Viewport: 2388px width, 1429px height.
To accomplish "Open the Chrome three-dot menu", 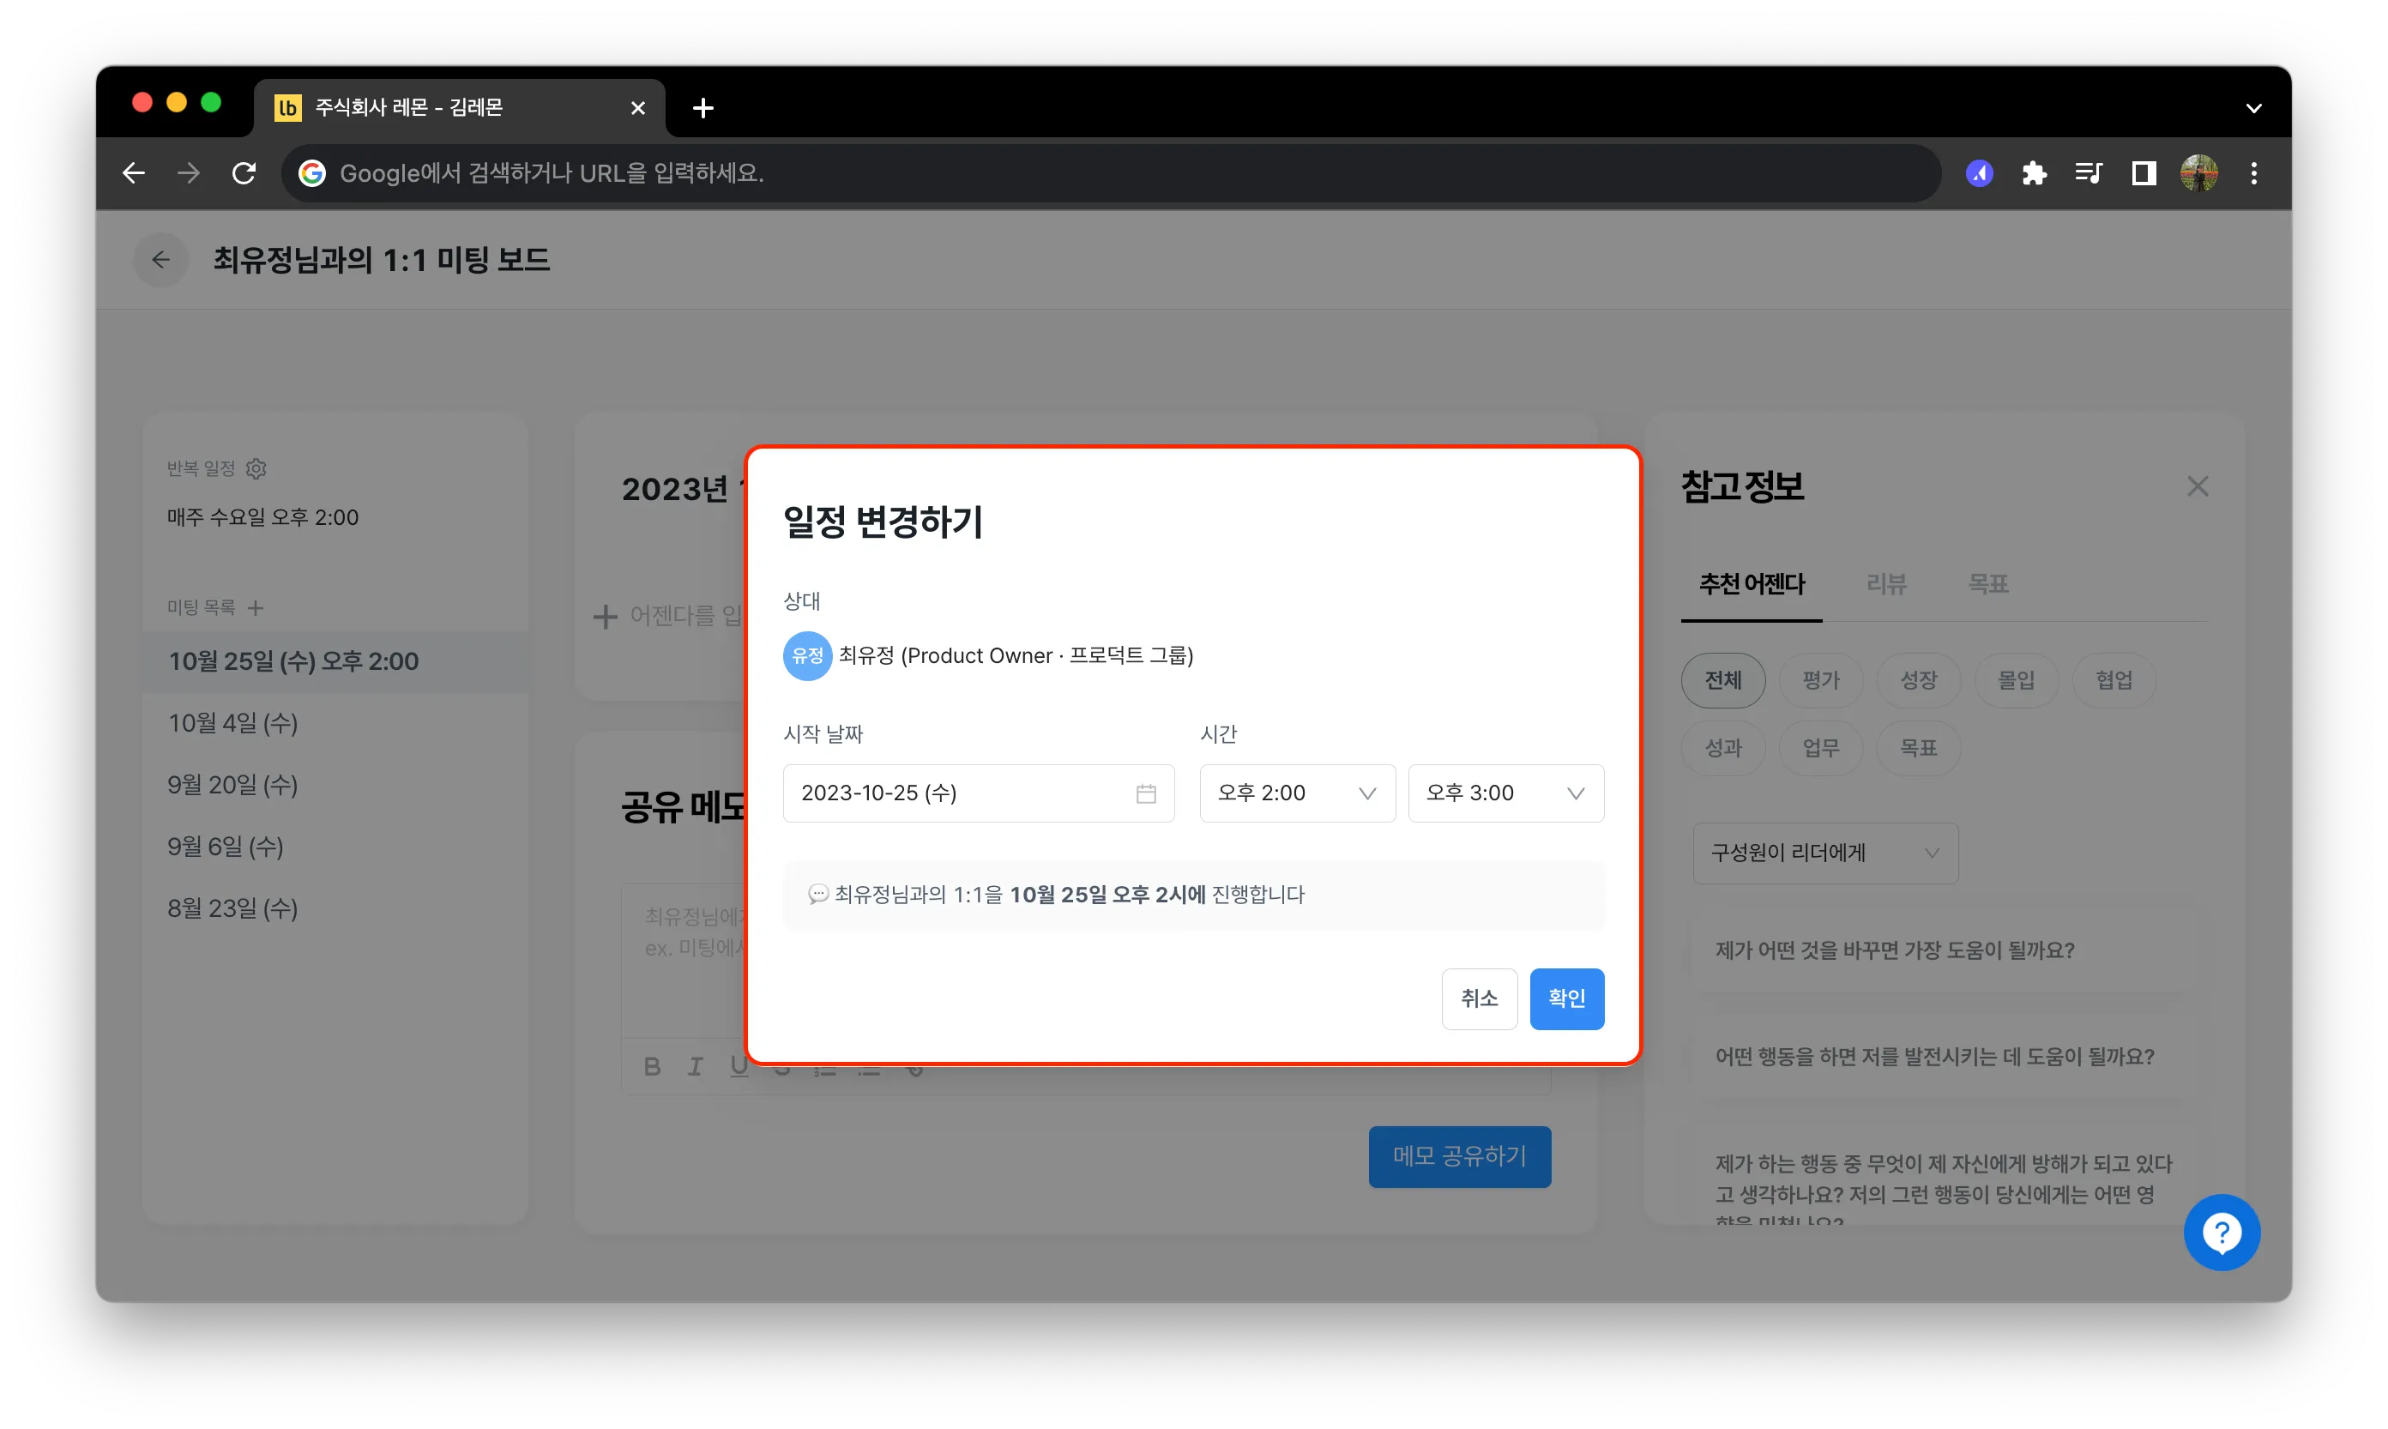I will pos(2254,173).
